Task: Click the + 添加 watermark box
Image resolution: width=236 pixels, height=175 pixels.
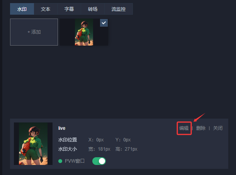Action: coord(34,32)
